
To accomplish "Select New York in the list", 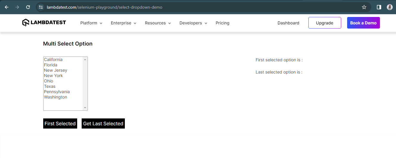I will pyautogui.click(x=63, y=76).
